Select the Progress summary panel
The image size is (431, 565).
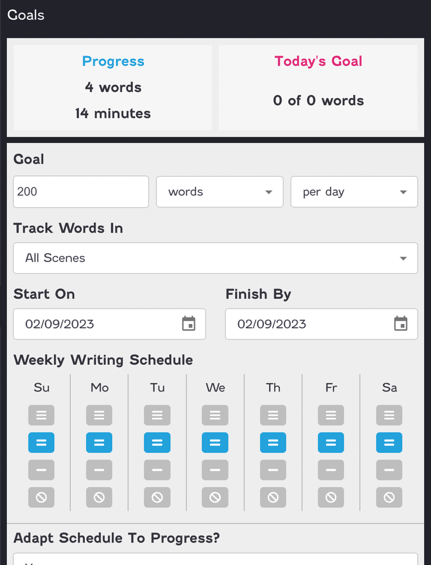[x=113, y=87]
